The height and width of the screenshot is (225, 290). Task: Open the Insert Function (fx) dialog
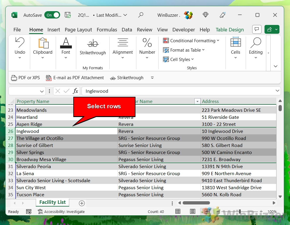click(x=75, y=91)
